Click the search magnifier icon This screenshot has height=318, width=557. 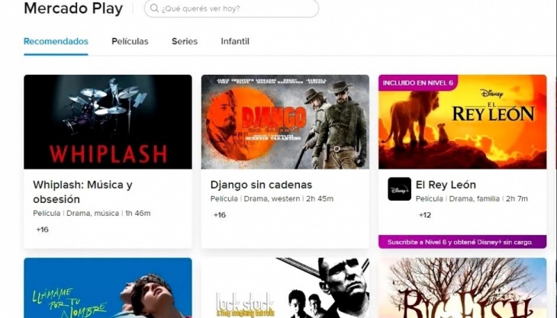[154, 8]
